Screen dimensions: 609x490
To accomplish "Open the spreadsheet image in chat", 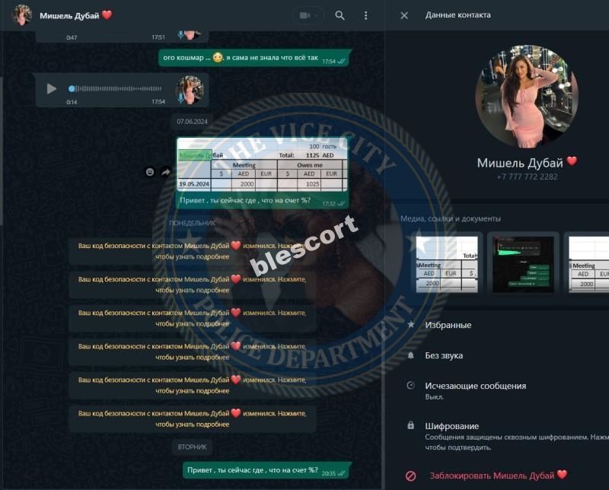I will [x=262, y=164].
